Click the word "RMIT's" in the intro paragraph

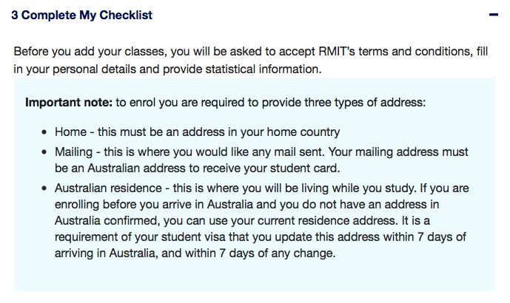337,52
